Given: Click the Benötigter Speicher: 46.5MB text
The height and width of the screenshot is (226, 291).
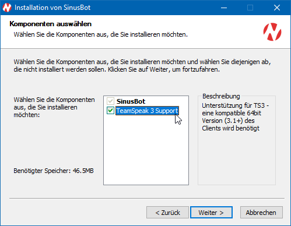Looking at the screenshot, I should pos(54,171).
